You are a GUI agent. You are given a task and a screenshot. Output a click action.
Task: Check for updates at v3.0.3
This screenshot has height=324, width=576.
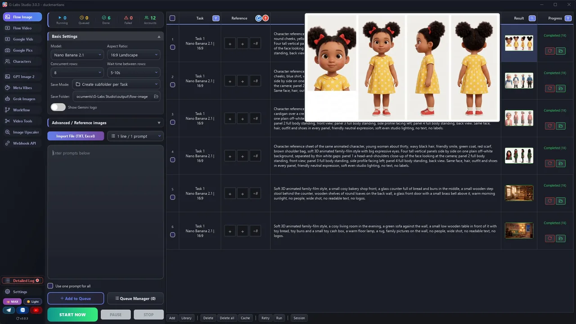point(22,318)
